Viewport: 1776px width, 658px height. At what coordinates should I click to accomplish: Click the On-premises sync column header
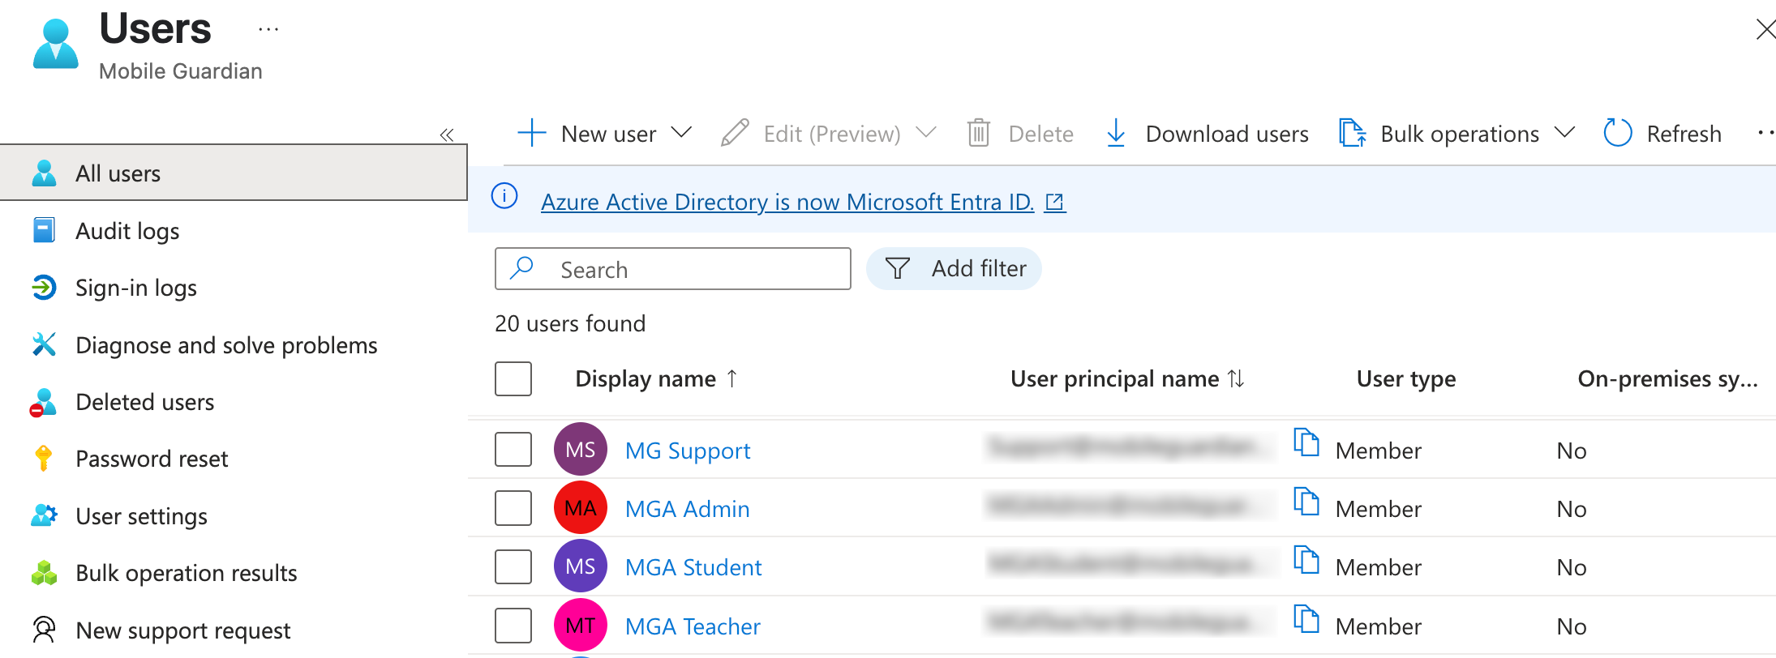(1667, 378)
